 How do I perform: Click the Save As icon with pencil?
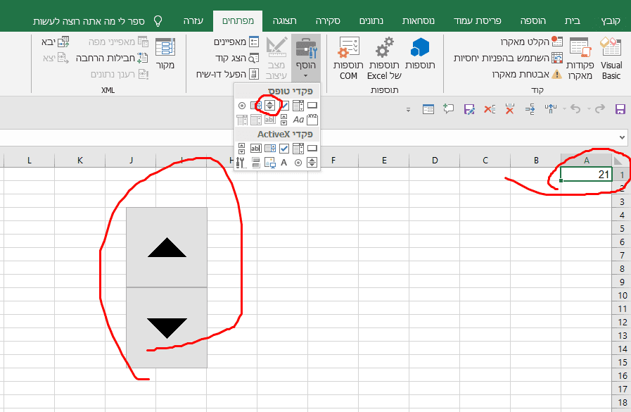tap(469, 109)
